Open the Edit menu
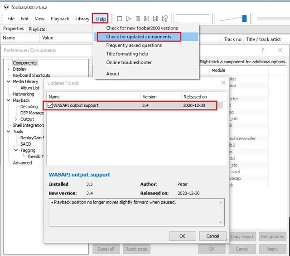290x256 pixels. click(x=24, y=19)
